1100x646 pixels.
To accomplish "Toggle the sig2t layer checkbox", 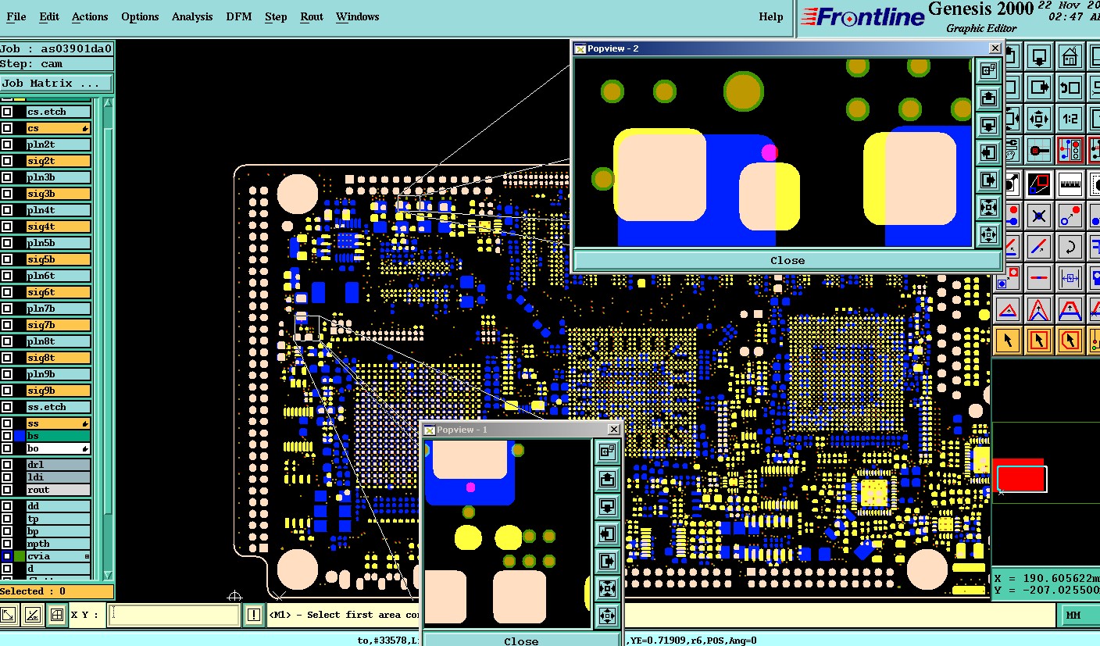I will 7,161.
